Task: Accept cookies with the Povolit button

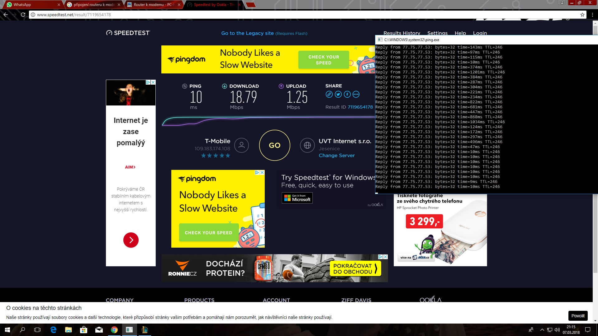Action: click(x=578, y=316)
